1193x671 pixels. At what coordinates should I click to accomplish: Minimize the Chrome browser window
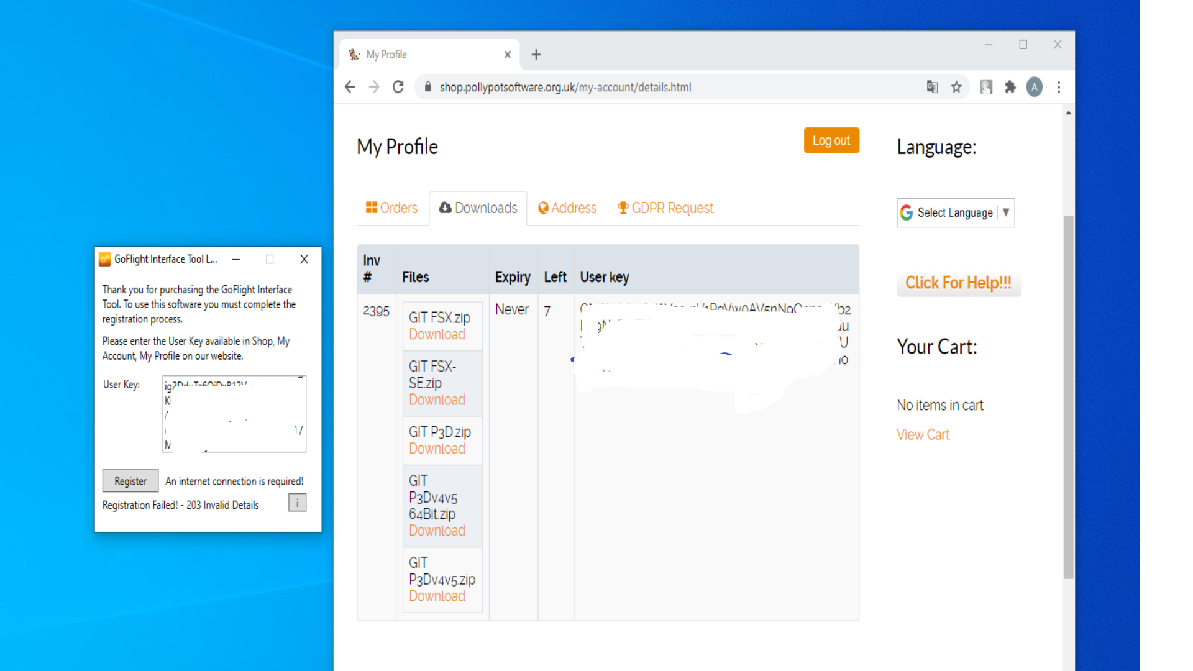[x=989, y=45]
